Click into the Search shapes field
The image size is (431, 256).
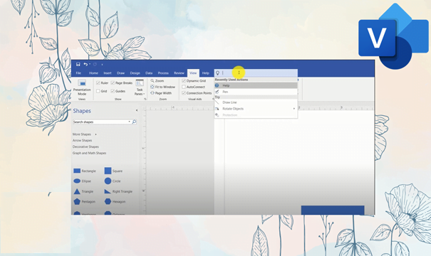click(x=102, y=122)
